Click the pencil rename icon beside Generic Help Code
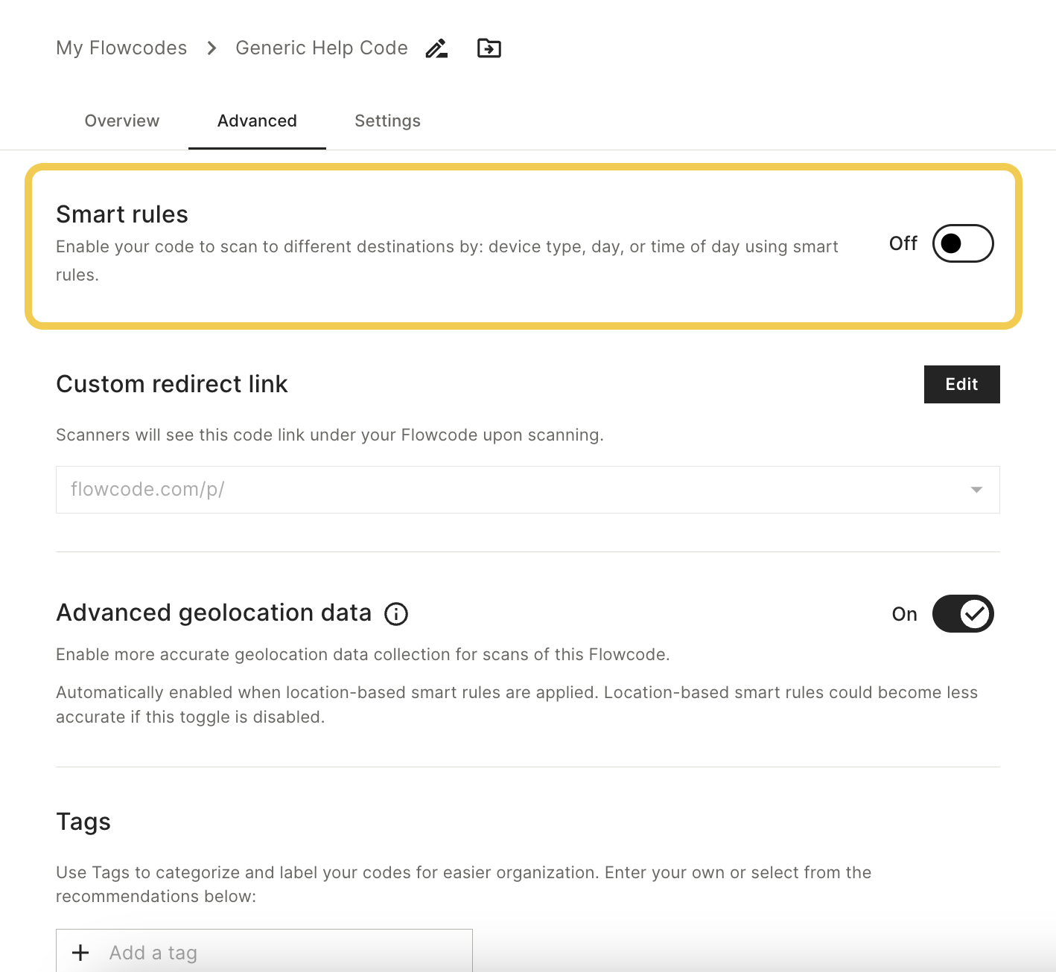Viewport: 1056px width, 972px height. click(x=436, y=48)
